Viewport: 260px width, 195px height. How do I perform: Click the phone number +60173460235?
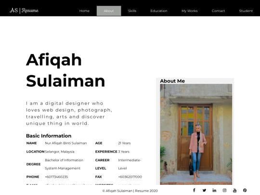click(56, 177)
